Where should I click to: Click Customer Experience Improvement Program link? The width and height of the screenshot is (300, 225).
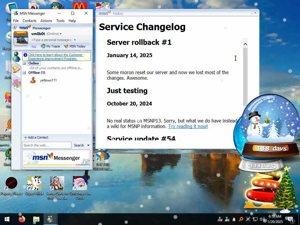pos(55,57)
